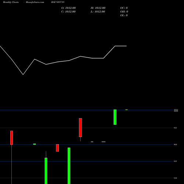Select the L: 1012.00 low value
The image size is (184, 184).
coord(98,12)
